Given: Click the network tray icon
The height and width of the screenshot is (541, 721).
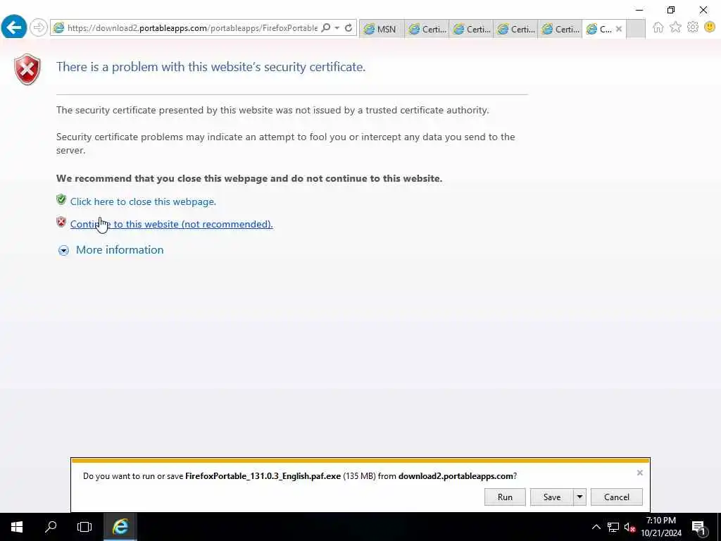Looking at the screenshot, I should 613,527.
